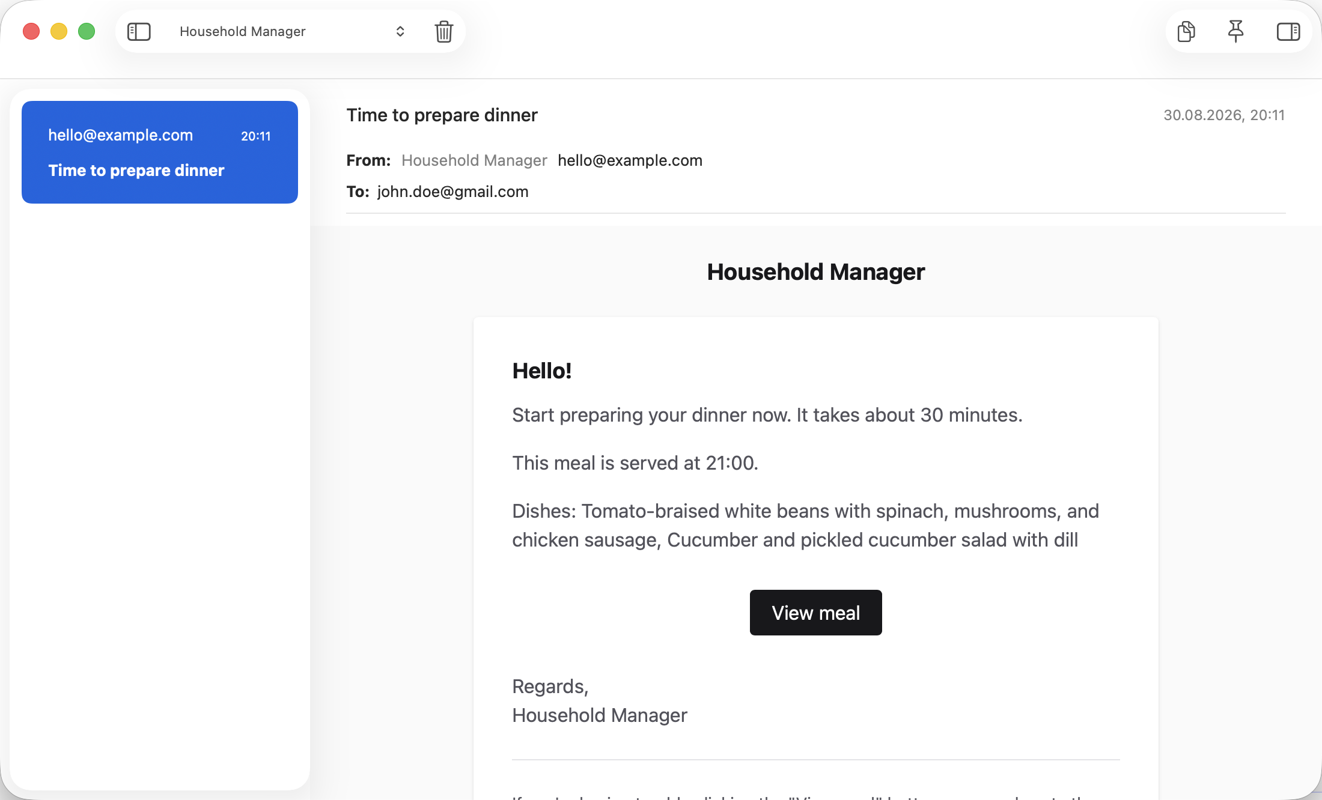Maximize the window with green button
Screen dimensions: 1322x800
tap(87, 31)
